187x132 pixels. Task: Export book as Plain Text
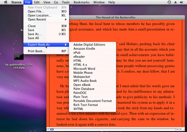click(x=93, y=97)
